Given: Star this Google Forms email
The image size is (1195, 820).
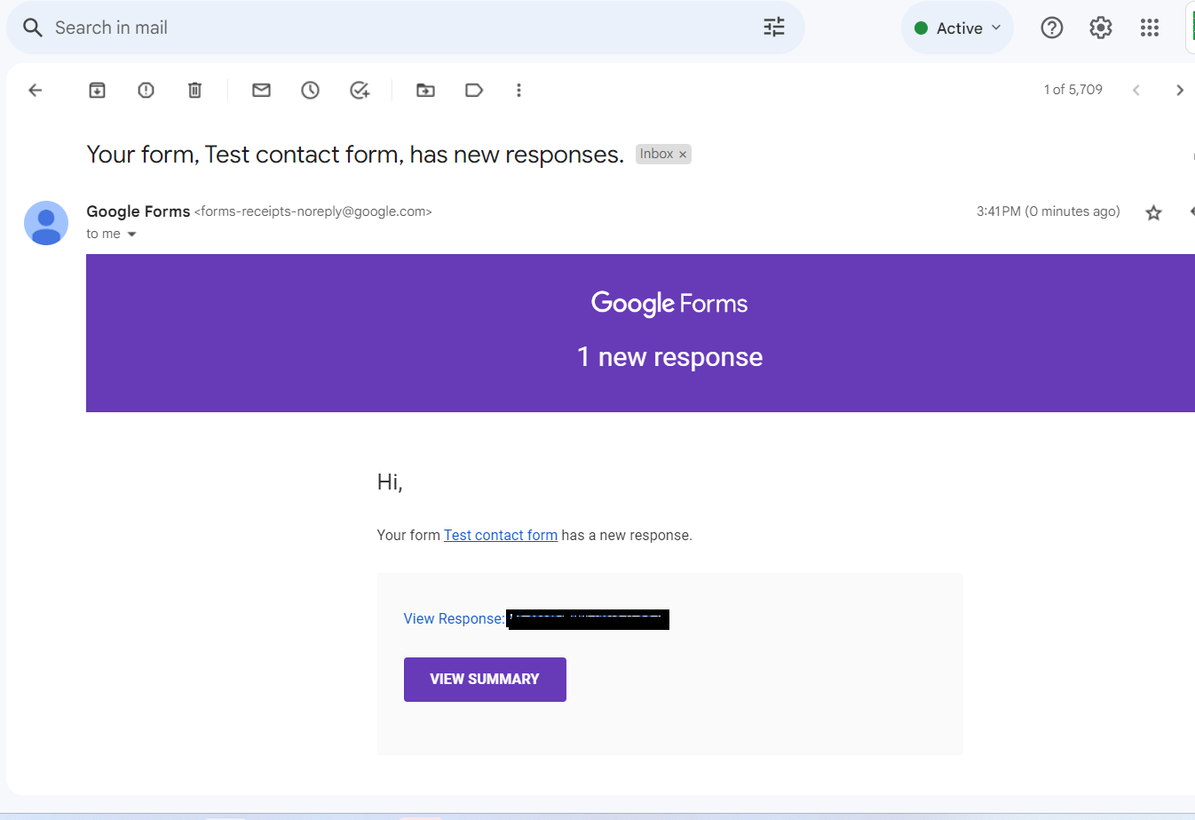Looking at the screenshot, I should click(1153, 212).
